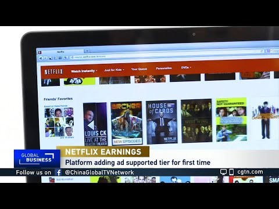Open the House of Cards poster
Image resolution: width=279 pixels, height=209 pixels.
pyautogui.click(x=162, y=122)
